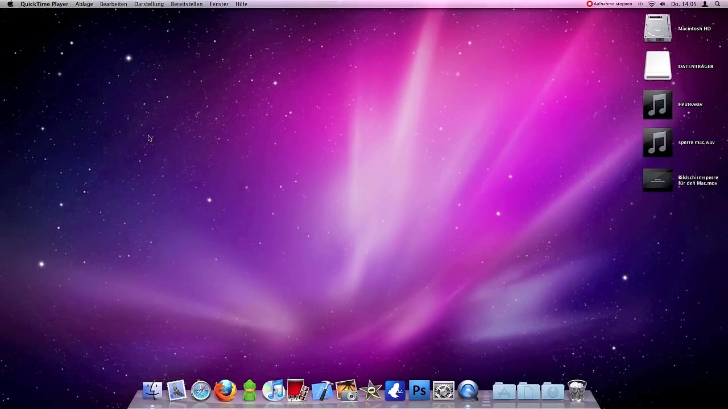The image size is (728, 409).
Task: Select the DATENTRÄGER drive icon
Action: pyautogui.click(x=657, y=66)
